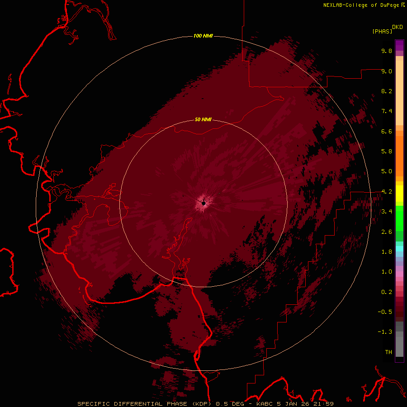Click the 3.4 legend value
407x407 pixels.
point(387,212)
